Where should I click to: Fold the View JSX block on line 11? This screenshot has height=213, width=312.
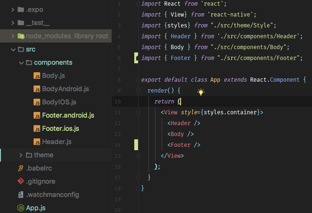click(x=138, y=112)
